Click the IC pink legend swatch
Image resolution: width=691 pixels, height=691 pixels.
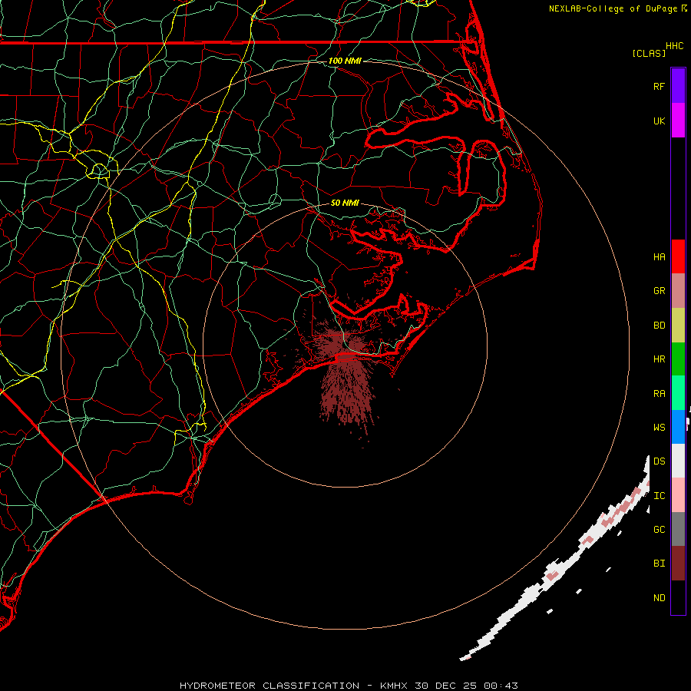tap(678, 495)
